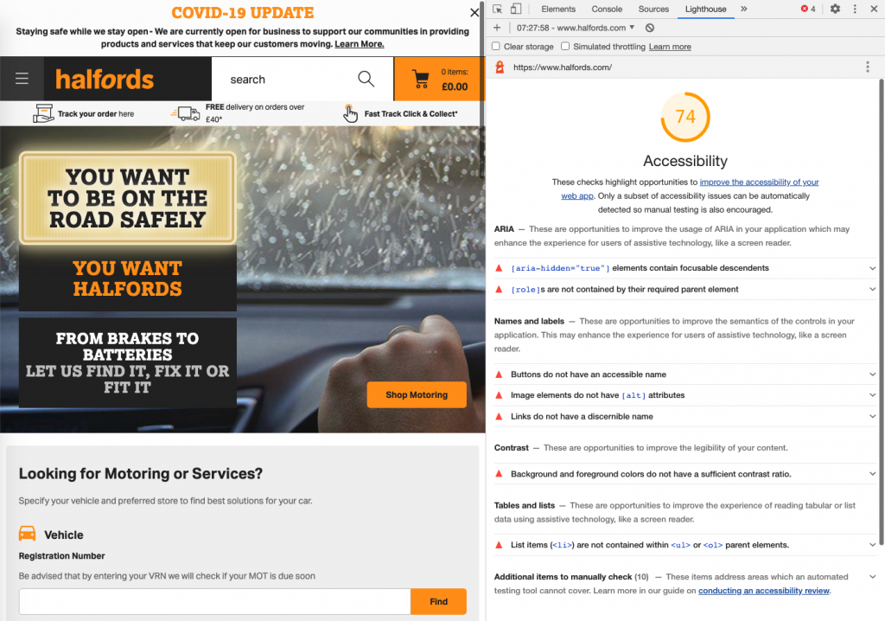Open the DevTools customize kebab menu

click(x=855, y=9)
